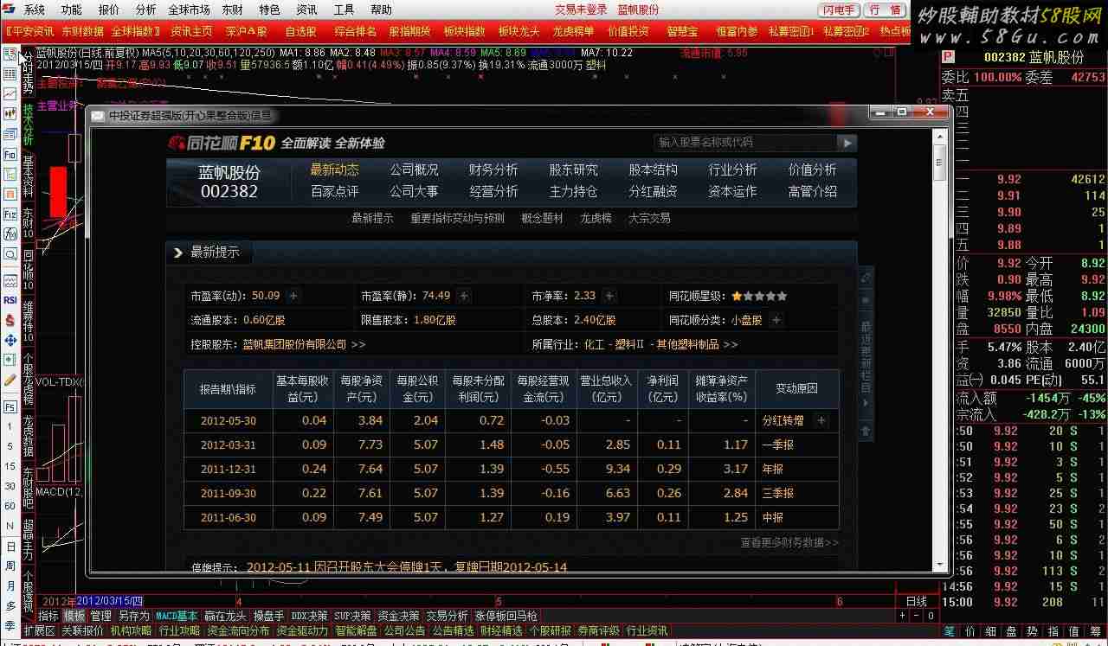The image size is (1108, 646).
Task: Click 大宗交易 sub-tab link
Action: [x=649, y=218]
